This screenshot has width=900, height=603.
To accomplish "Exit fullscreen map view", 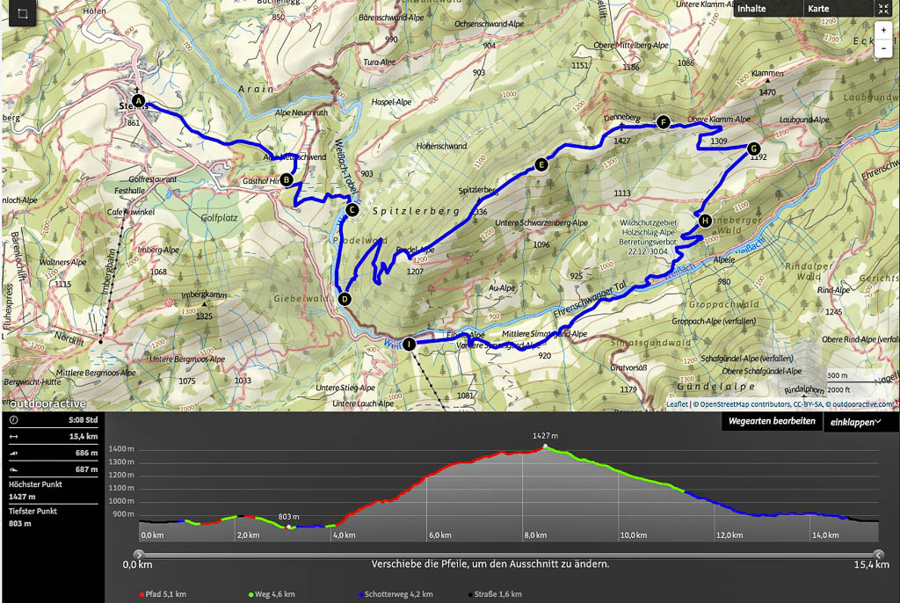I will point(882,9).
